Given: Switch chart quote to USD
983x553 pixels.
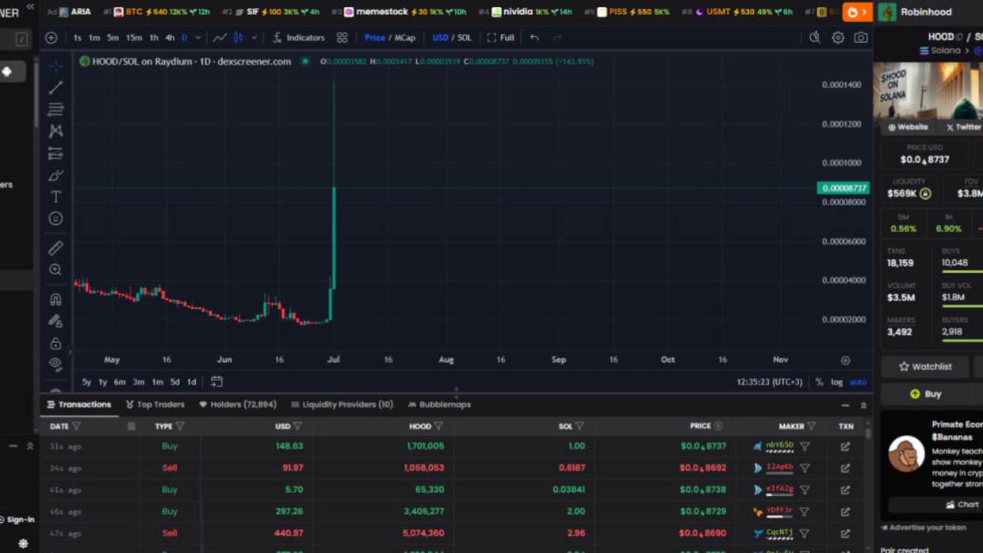Looking at the screenshot, I should [x=440, y=37].
